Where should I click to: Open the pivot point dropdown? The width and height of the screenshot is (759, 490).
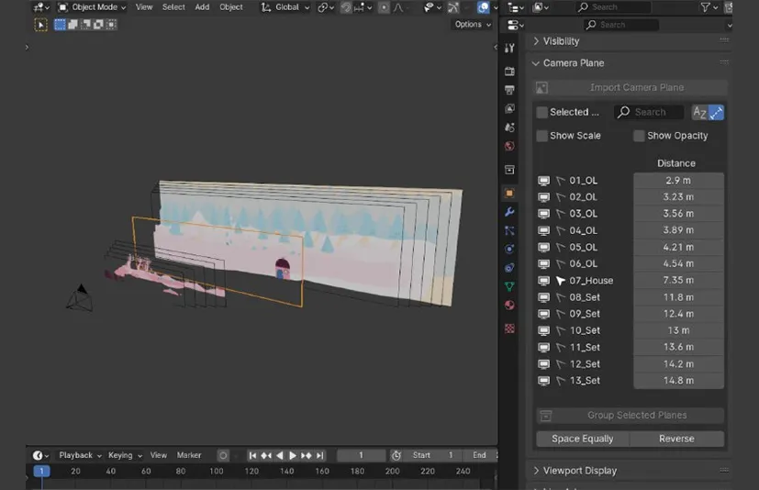click(325, 7)
